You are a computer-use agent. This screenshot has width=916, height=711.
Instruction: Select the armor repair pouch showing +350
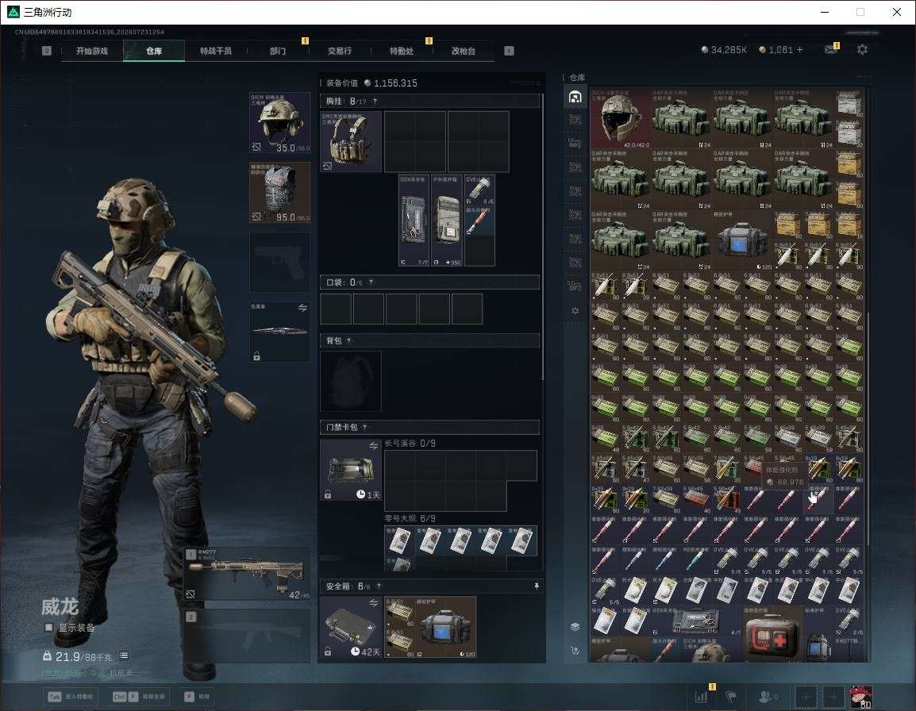click(x=447, y=221)
